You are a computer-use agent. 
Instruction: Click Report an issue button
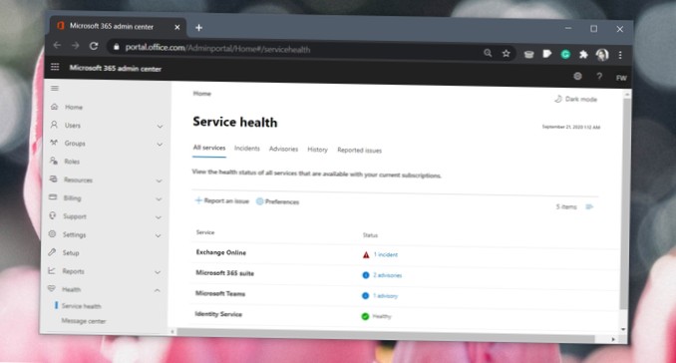tap(222, 200)
